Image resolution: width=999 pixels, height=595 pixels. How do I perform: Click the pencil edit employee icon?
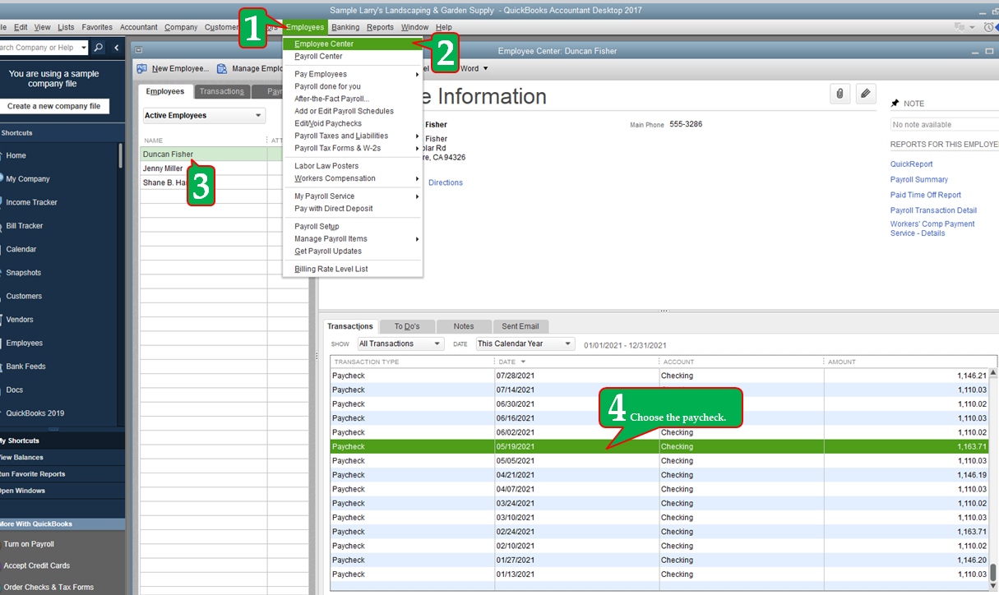point(866,94)
